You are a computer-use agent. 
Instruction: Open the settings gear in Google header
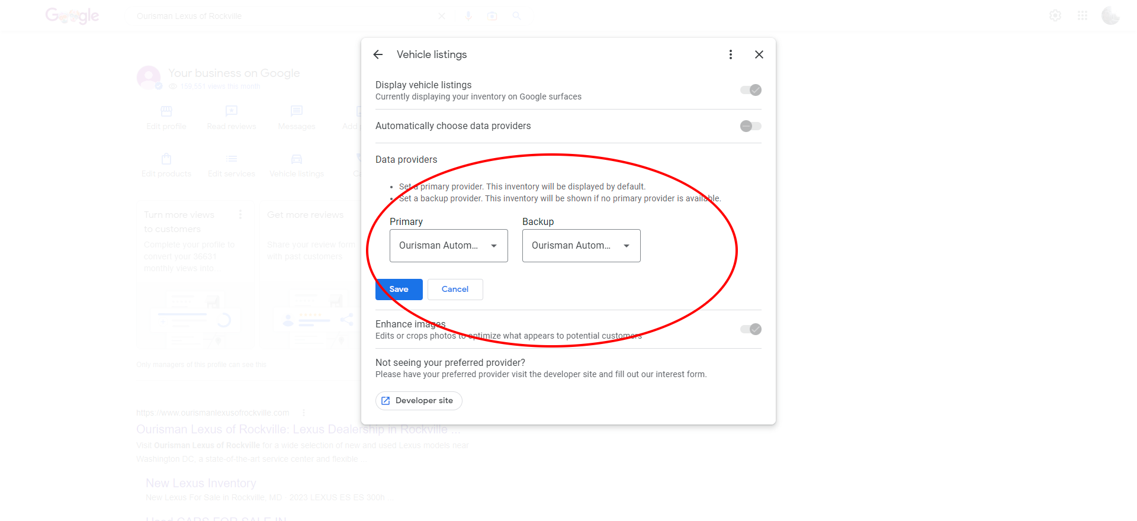click(1055, 16)
